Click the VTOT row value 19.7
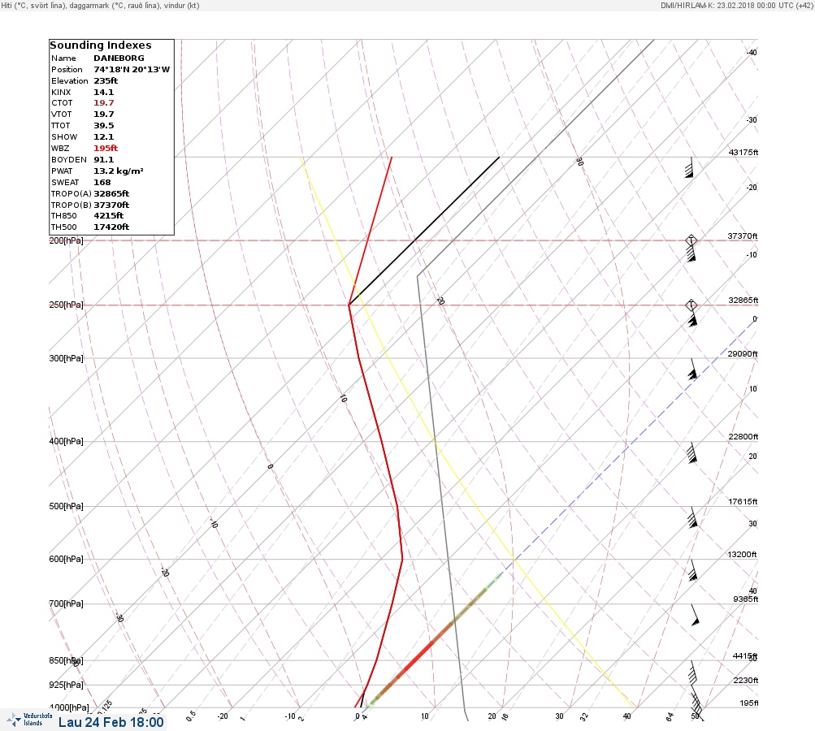The image size is (815, 731). pyautogui.click(x=103, y=115)
